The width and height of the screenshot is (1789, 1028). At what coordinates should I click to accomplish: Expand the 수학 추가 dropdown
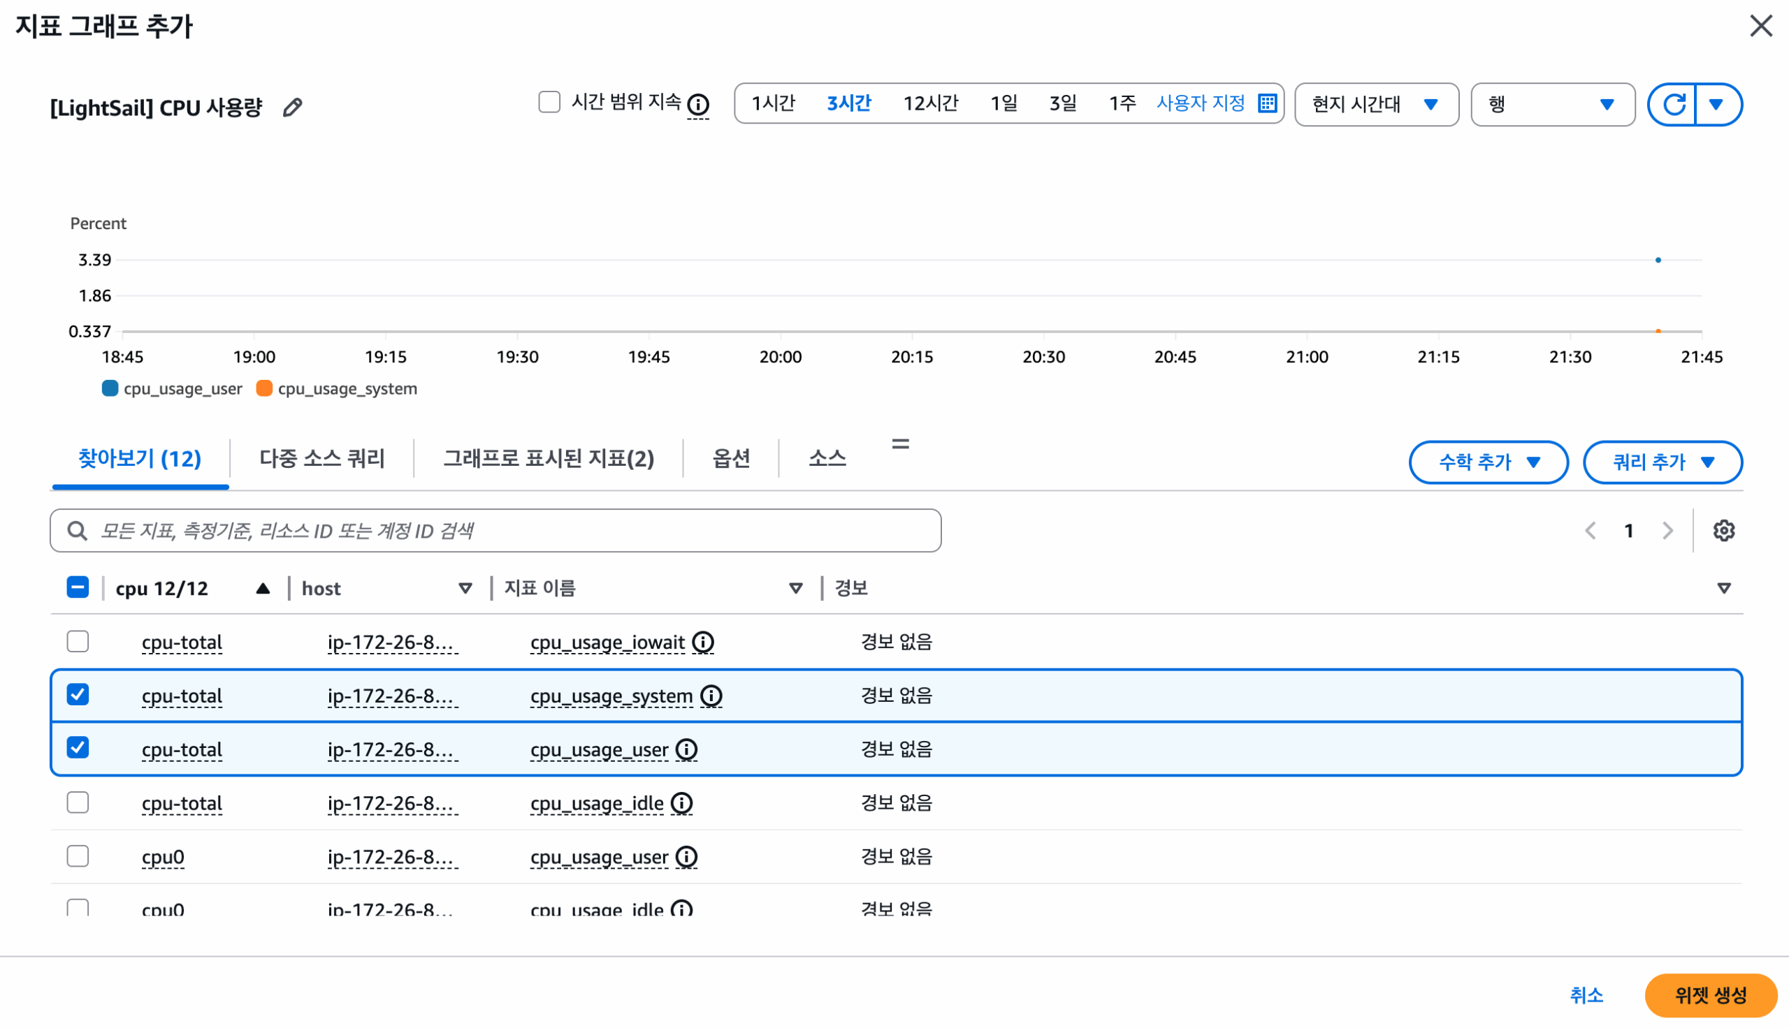click(1488, 462)
